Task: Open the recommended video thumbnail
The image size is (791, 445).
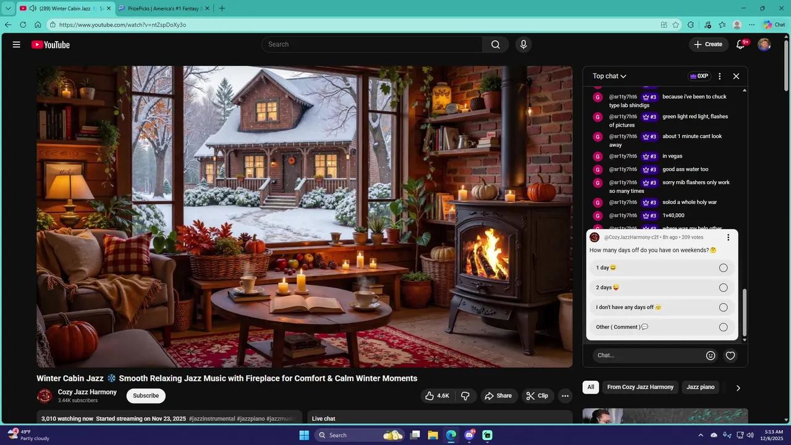Action: pos(665,417)
